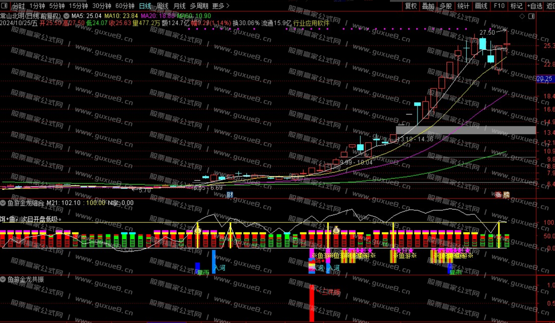The width and height of the screenshot is (555, 323).
Task: Click the 涨 badge icon
Action: tap(498, 195)
